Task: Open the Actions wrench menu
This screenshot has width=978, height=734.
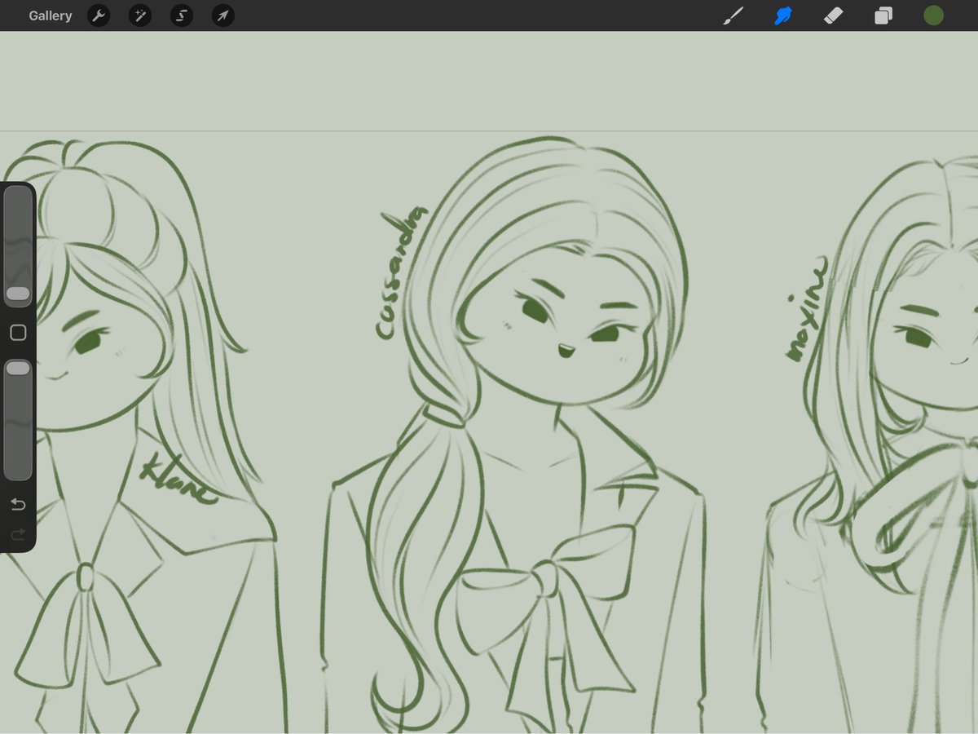Action: (x=99, y=15)
